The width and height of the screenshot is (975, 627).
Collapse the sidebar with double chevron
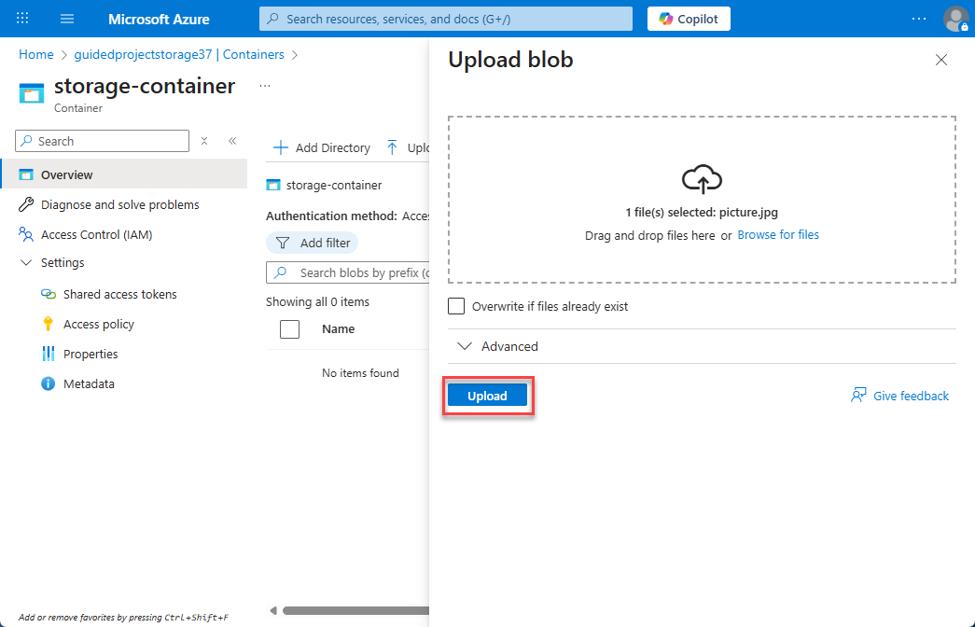click(x=232, y=141)
